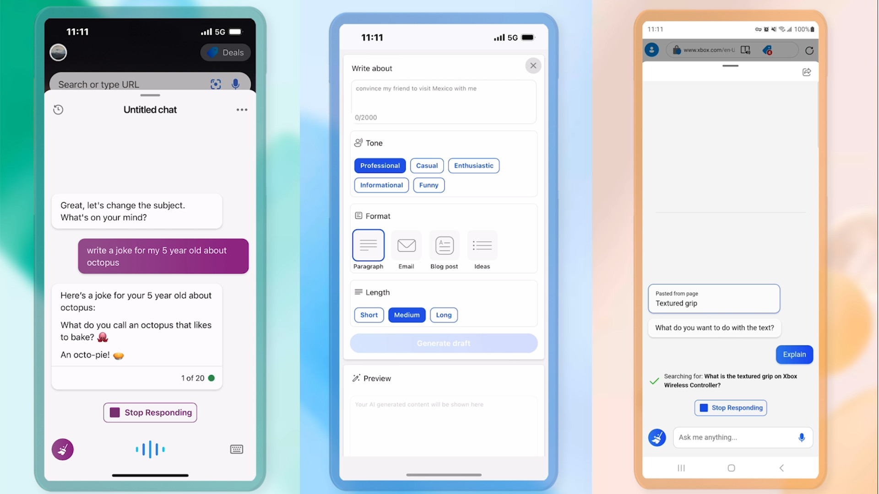Select Medium length option slider
879x494 pixels.
click(x=406, y=314)
